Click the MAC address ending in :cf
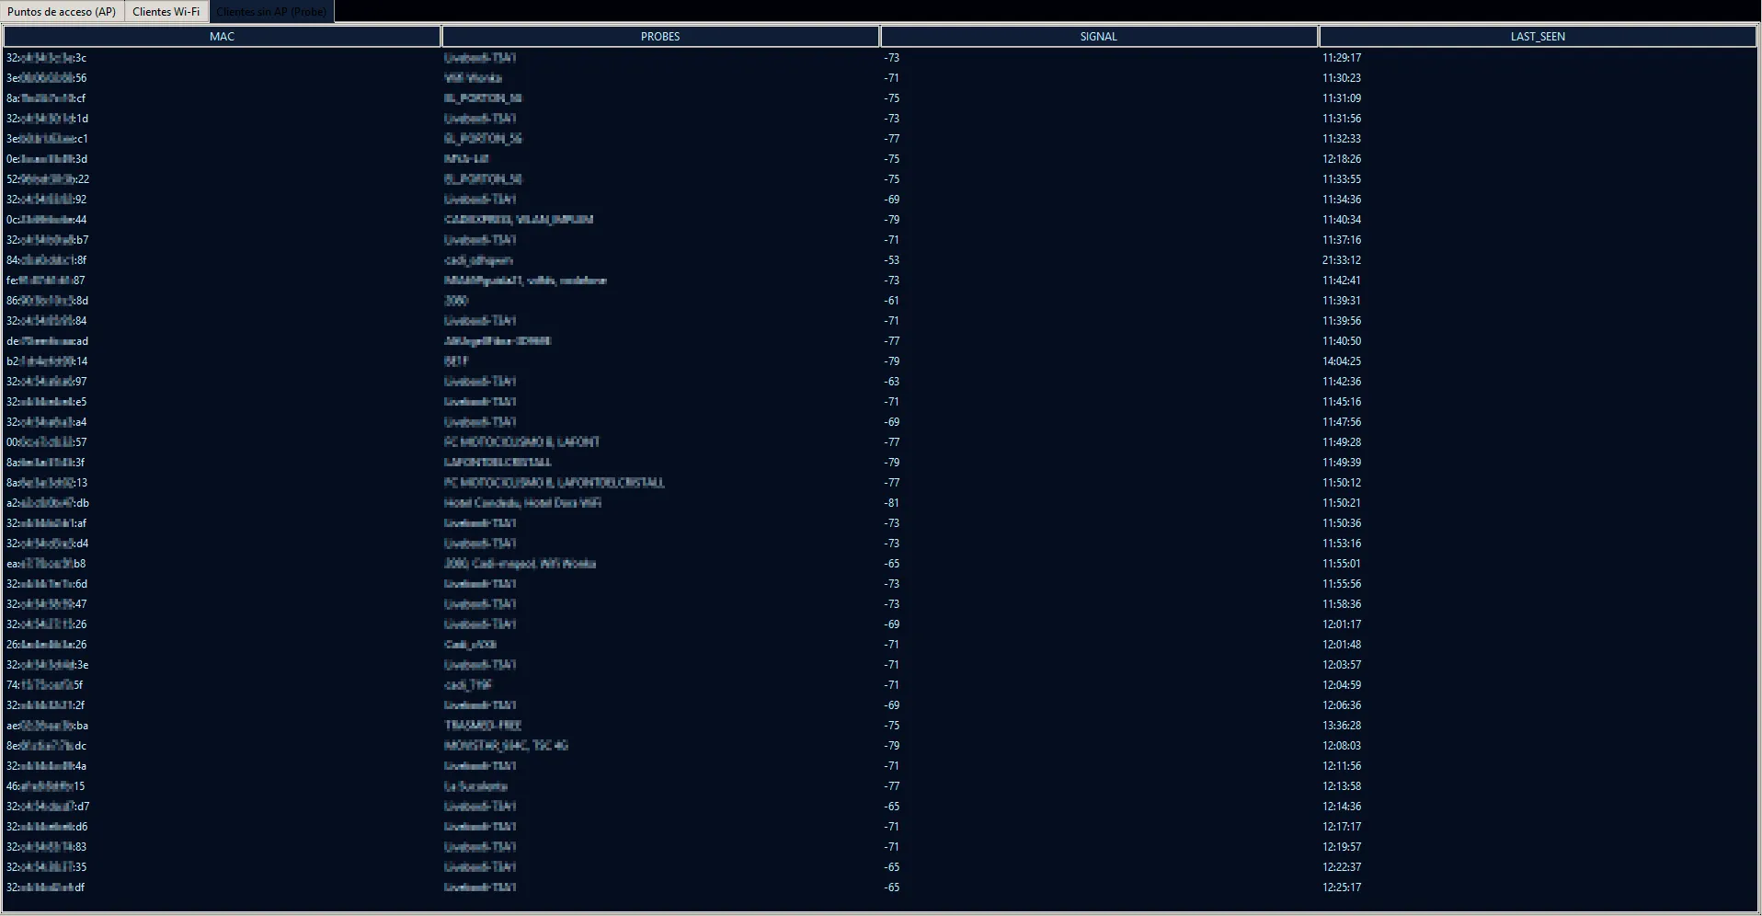The width and height of the screenshot is (1762, 916). [46, 98]
